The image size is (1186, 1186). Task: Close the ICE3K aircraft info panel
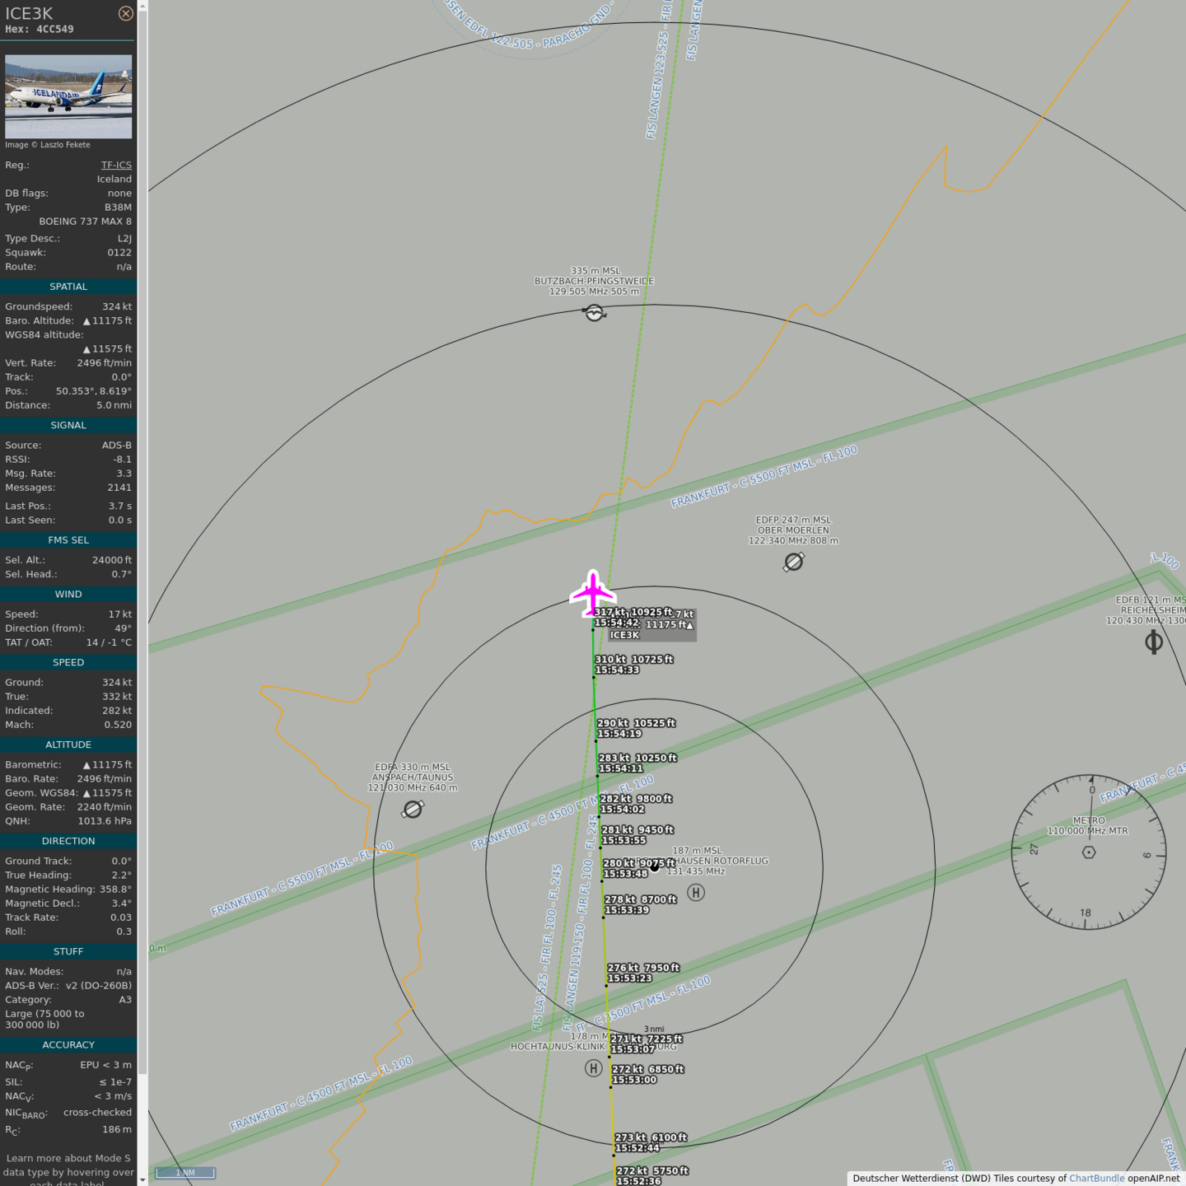125,13
